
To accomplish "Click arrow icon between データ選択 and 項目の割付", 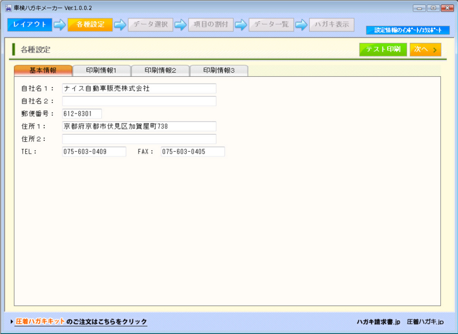I will [180, 25].
